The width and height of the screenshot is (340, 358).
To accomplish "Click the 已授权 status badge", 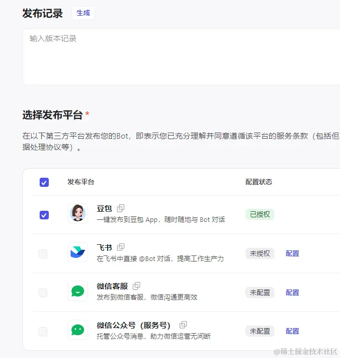I will pyautogui.click(x=260, y=214).
